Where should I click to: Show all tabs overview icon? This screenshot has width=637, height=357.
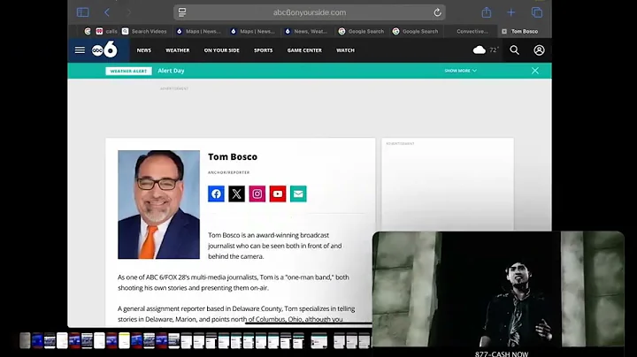coord(537,12)
